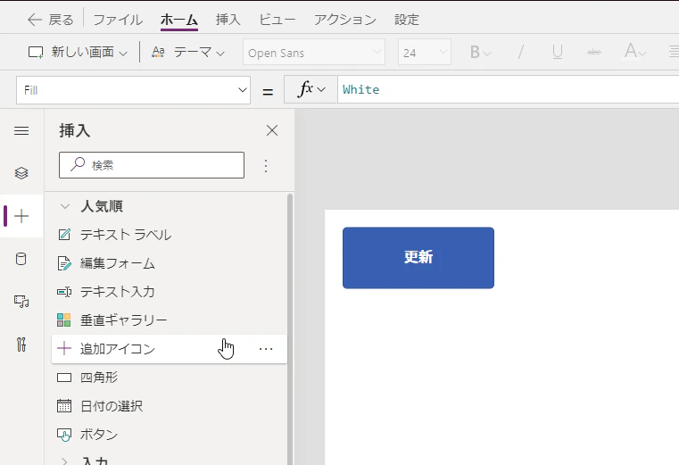Open the アクション tab
Viewport: 679px width, 465px height.
(x=344, y=20)
